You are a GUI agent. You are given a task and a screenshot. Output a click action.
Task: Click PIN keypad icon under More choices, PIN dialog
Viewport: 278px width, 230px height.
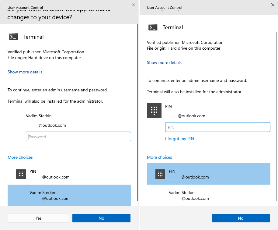[x=160, y=174]
